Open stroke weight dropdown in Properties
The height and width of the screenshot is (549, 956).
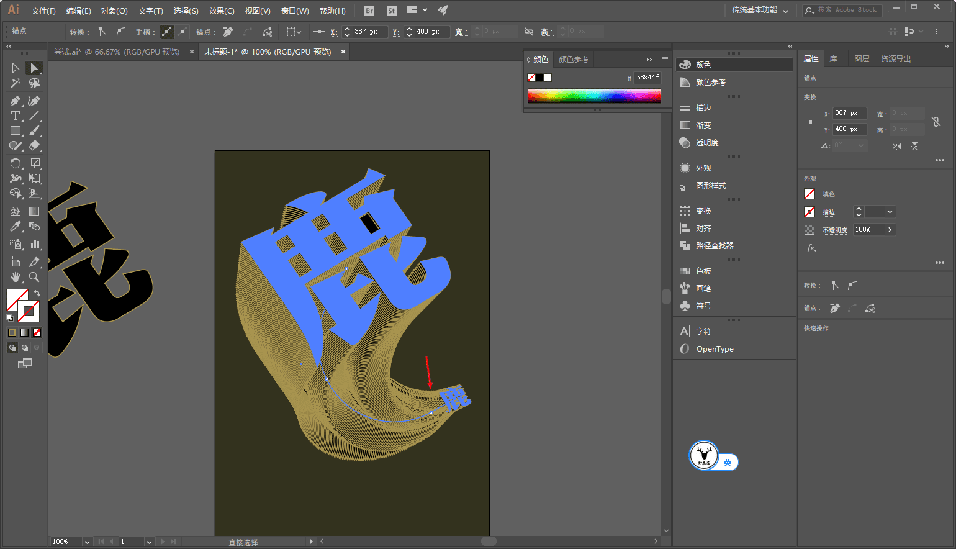890,212
